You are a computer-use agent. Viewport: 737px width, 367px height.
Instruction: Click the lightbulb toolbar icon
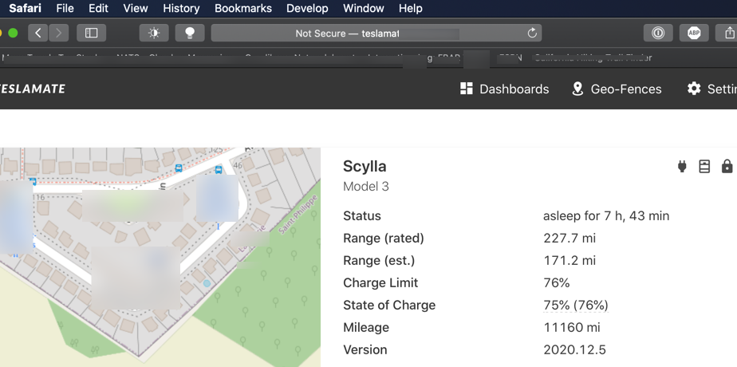point(190,33)
